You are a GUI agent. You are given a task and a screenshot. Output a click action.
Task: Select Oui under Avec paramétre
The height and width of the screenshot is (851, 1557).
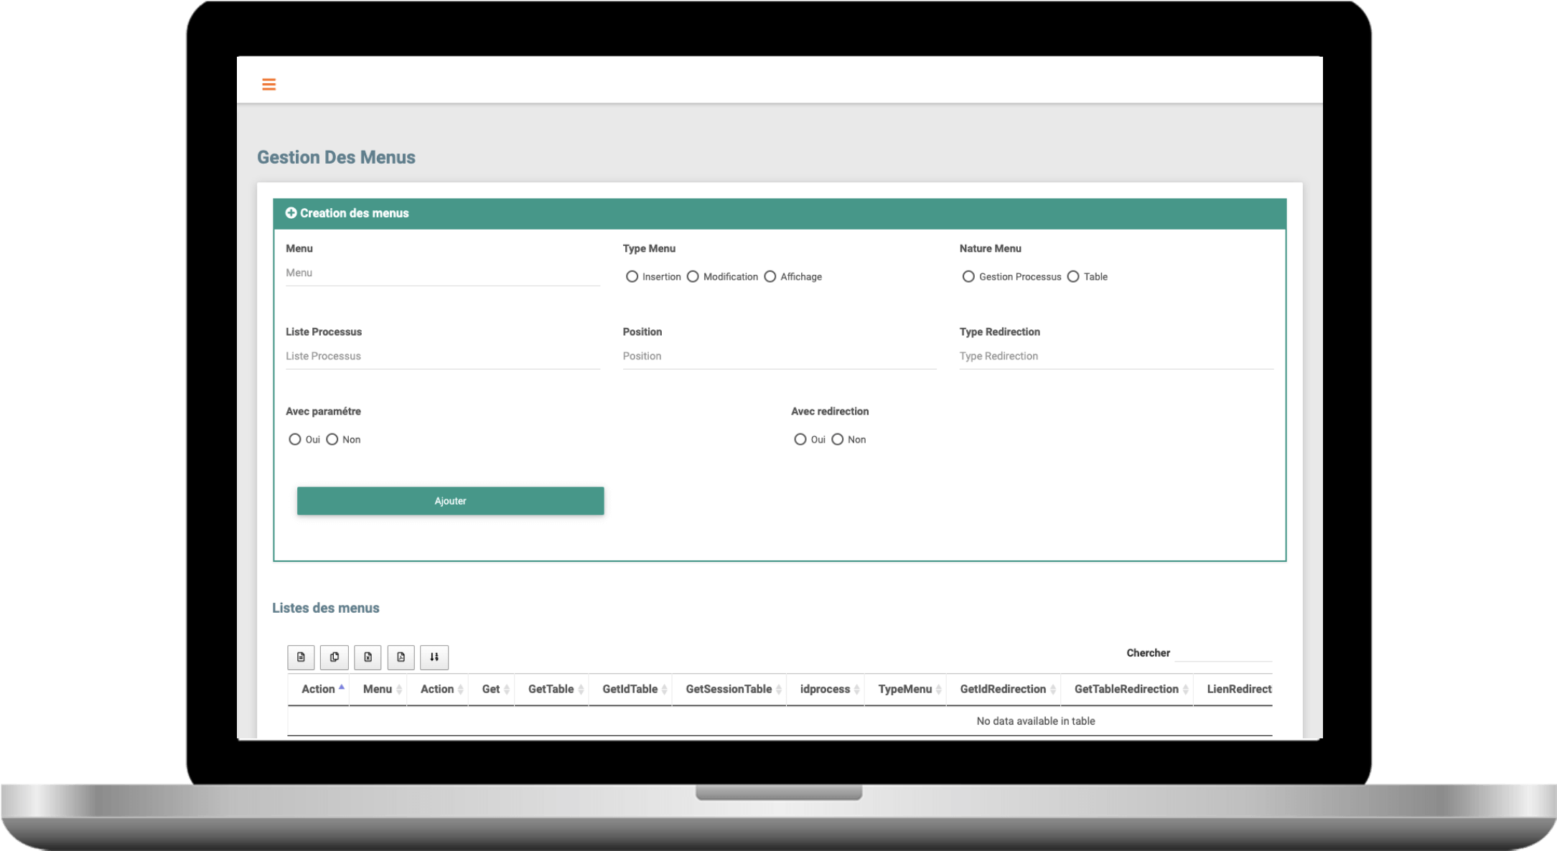point(294,439)
